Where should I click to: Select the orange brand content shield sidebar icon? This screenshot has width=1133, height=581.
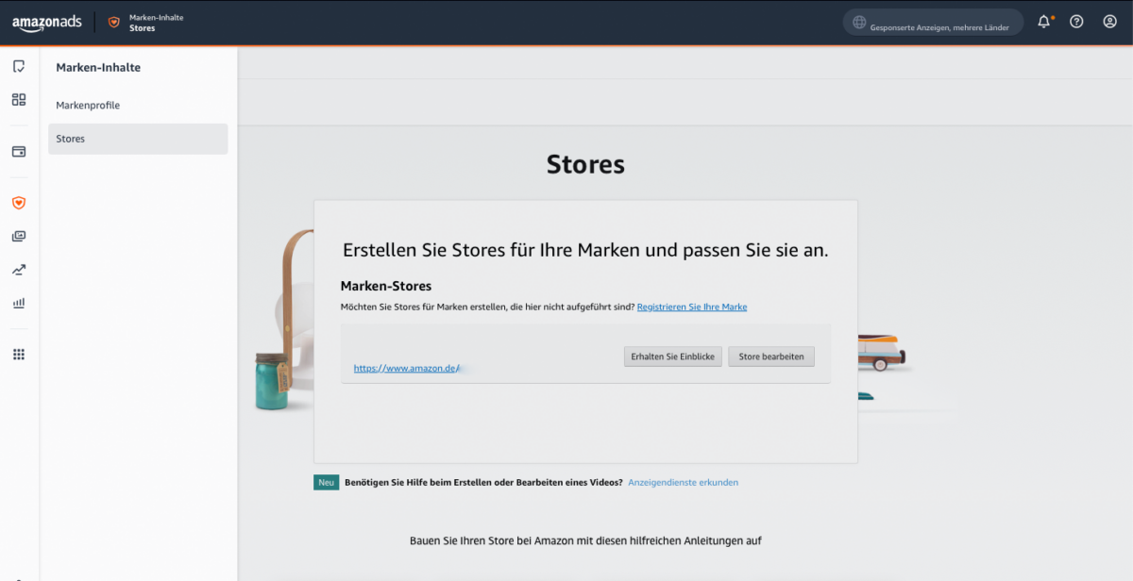coord(19,203)
